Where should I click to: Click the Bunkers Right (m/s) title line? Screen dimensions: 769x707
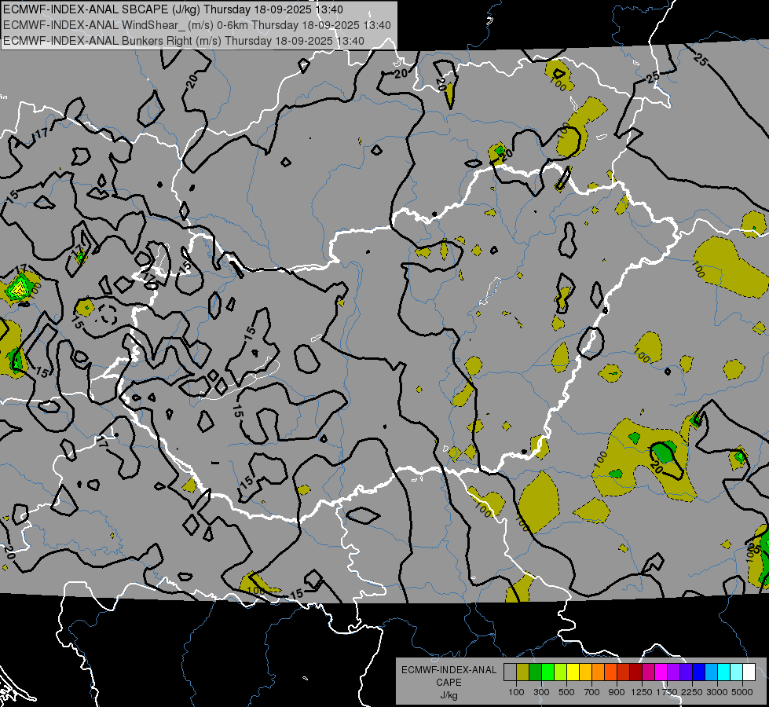[x=185, y=40]
